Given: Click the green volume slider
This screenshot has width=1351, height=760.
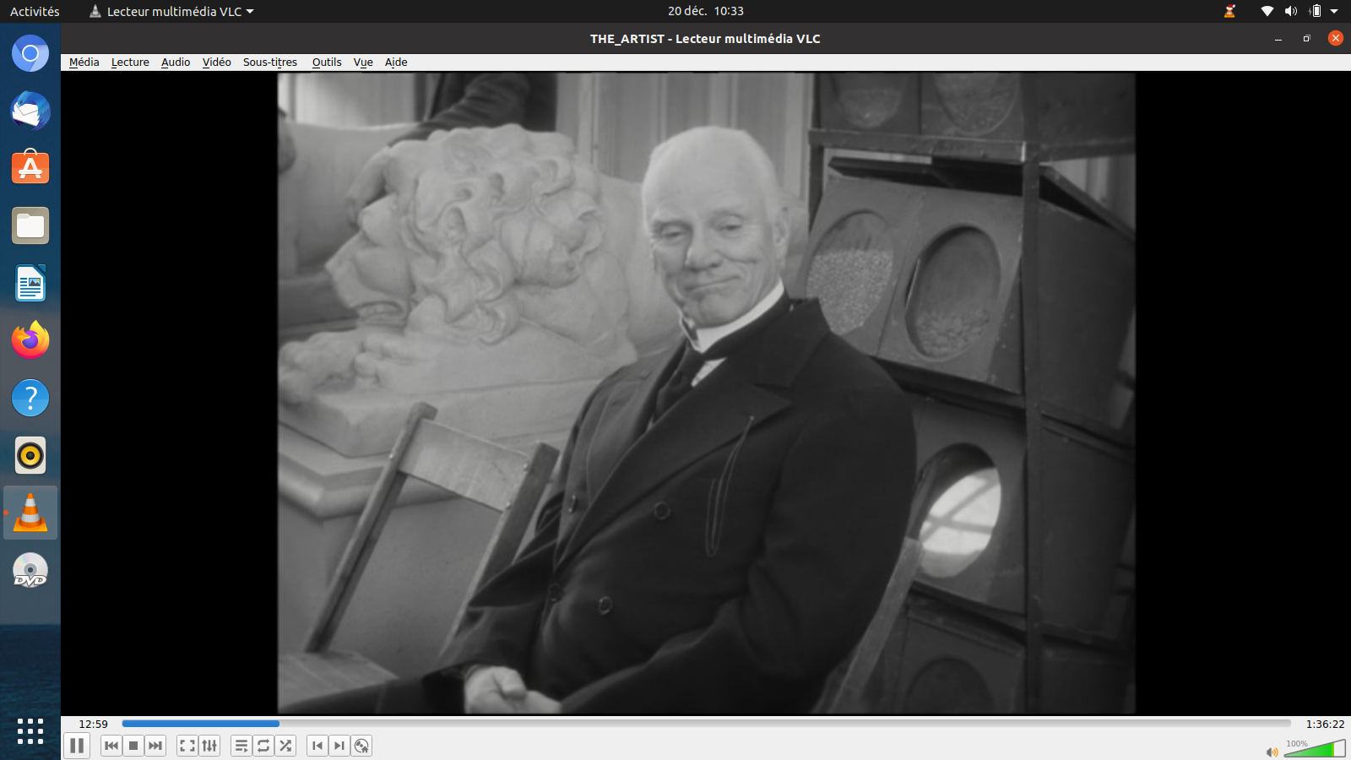Looking at the screenshot, I should 1315,749.
